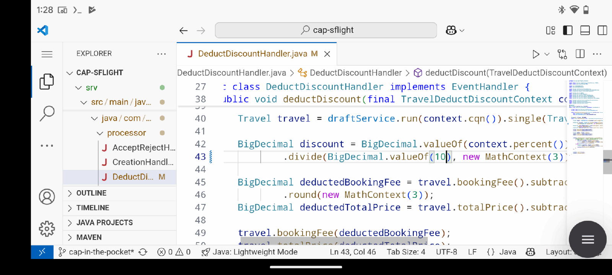Image resolution: width=612 pixels, height=275 pixels.
Task: Toggle the primary side bar
Action: [568, 30]
